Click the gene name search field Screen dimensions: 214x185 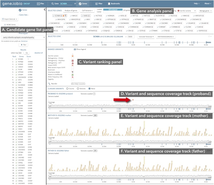[x=66, y=4]
